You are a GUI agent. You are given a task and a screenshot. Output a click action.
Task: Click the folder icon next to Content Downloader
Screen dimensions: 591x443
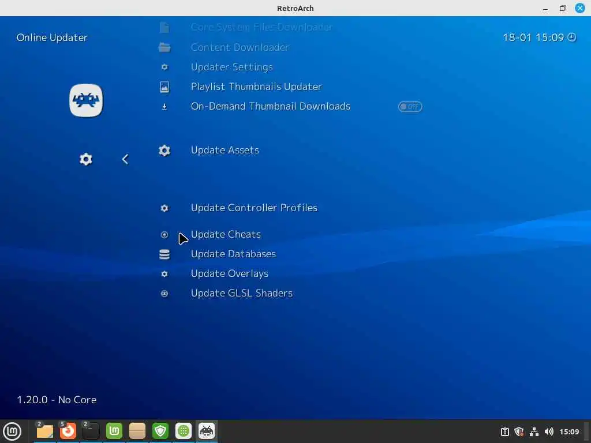coord(164,47)
